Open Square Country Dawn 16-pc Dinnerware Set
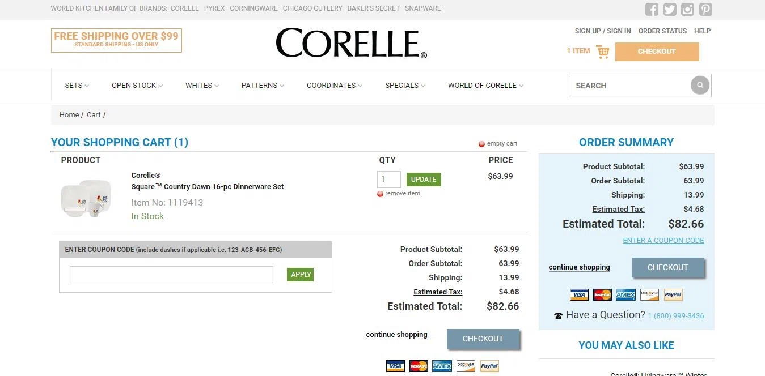The image size is (765, 376). (x=208, y=187)
